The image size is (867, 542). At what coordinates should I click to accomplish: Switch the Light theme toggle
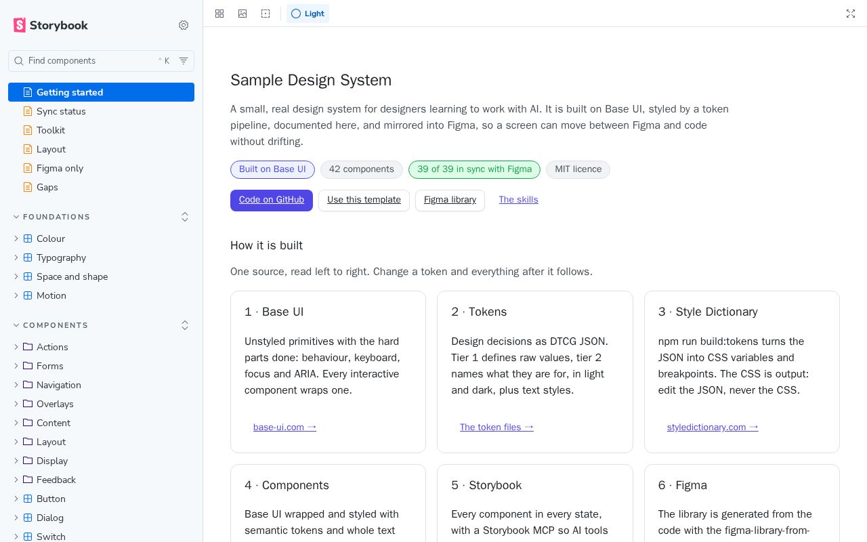[308, 14]
